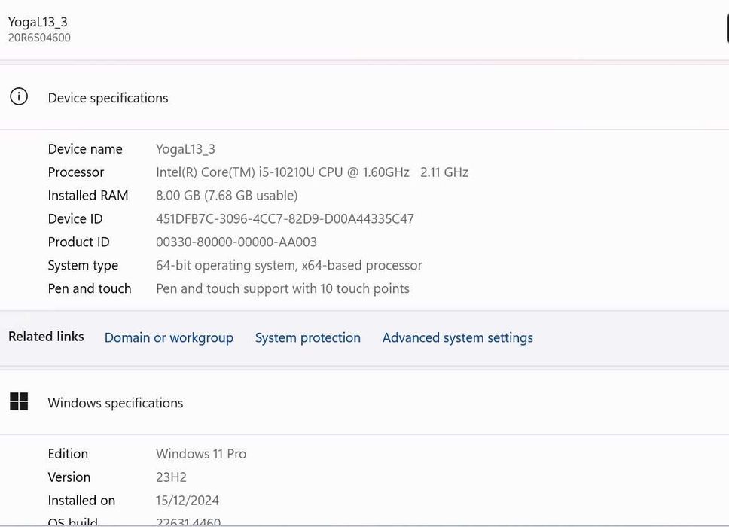Click the 8.00 GB installed RAM value
The image size is (729, 527).
(x=226, y=196)
